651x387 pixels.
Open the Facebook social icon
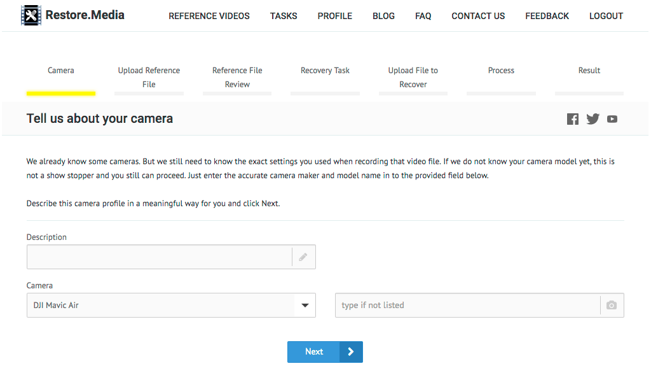[x=573, y=119]
